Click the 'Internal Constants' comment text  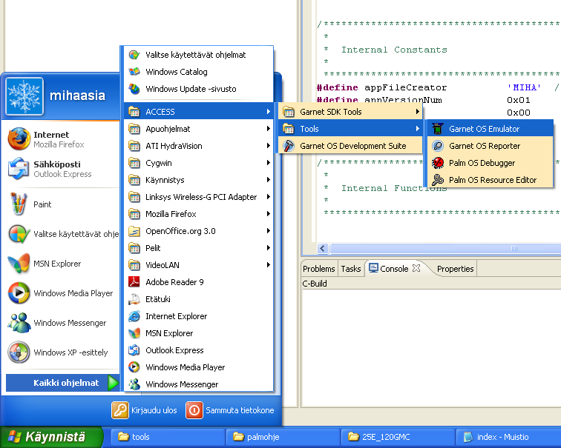click(x=394, y=50)
